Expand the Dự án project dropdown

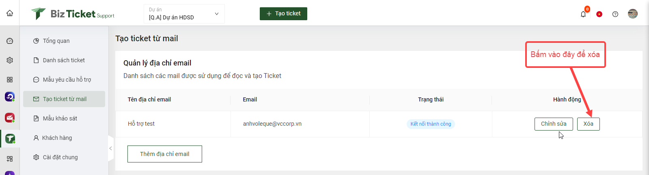(184, 14)
